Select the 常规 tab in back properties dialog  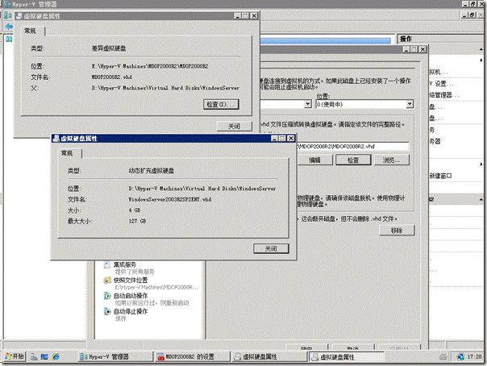[x=30, y=31]
